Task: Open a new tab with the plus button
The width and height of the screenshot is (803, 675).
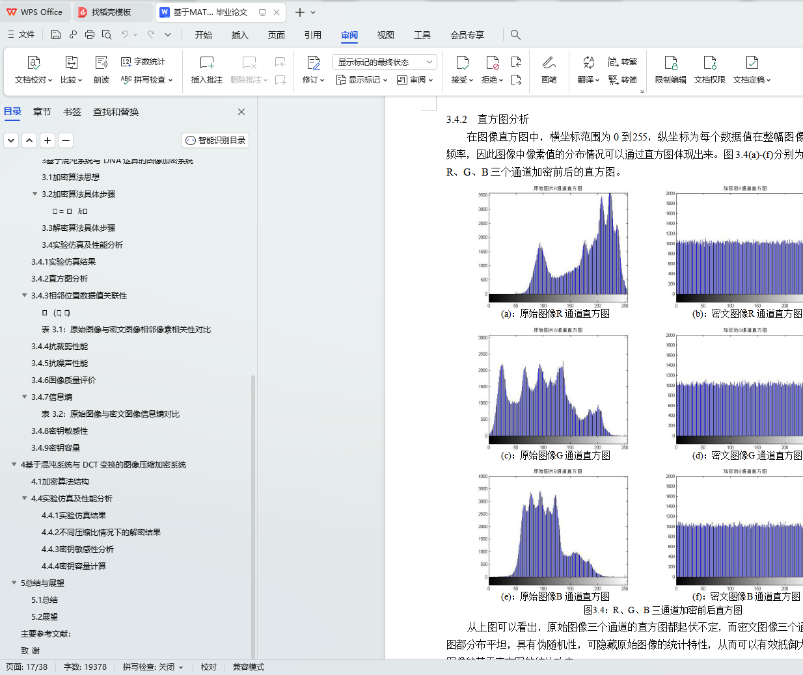Action: click(300, 12)
